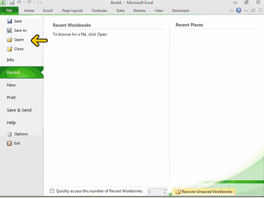This screenshot has width=264, height=198.
Task: Select the Save & Send menu item
Action: click(19, 110)
